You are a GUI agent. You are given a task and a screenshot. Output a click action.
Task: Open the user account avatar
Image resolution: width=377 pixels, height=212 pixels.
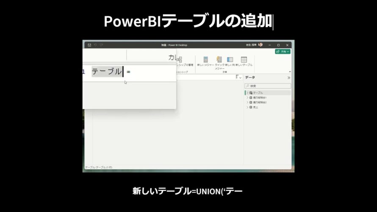coord(261,45)
